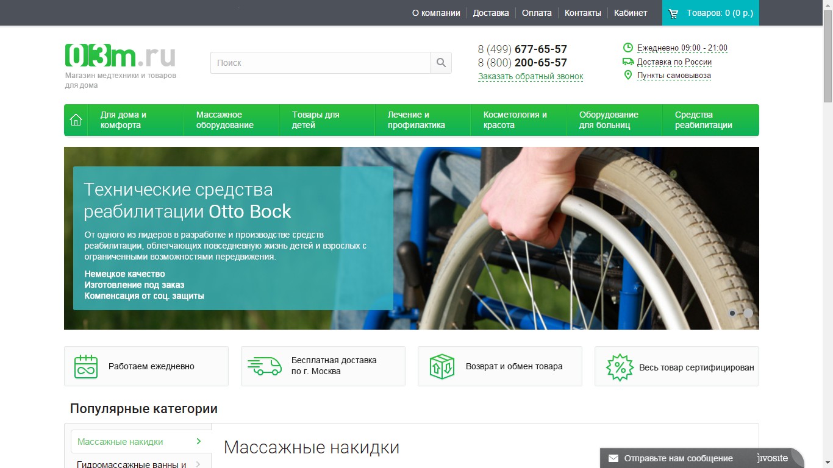
Task: Click the delivery truck icon near Доставка по России
Action: coord(628,62)
